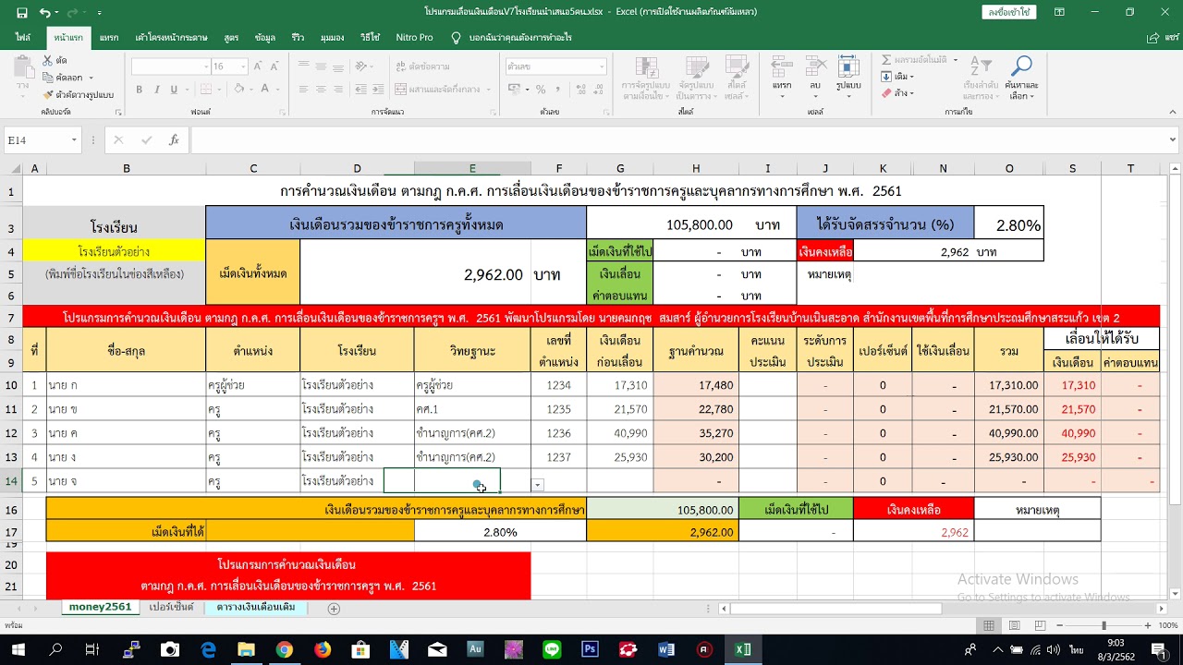
Task: Open Cell Styles gallery
Action: (737, 78)
